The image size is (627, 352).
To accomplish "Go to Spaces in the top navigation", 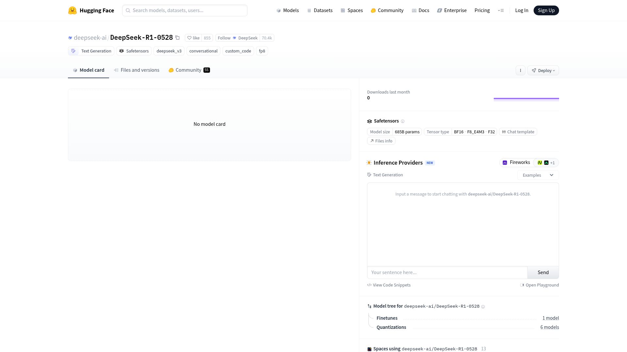I will (352, 10).
